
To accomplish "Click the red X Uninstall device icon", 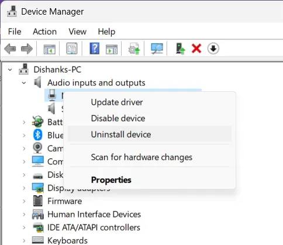I will point(196,49).
